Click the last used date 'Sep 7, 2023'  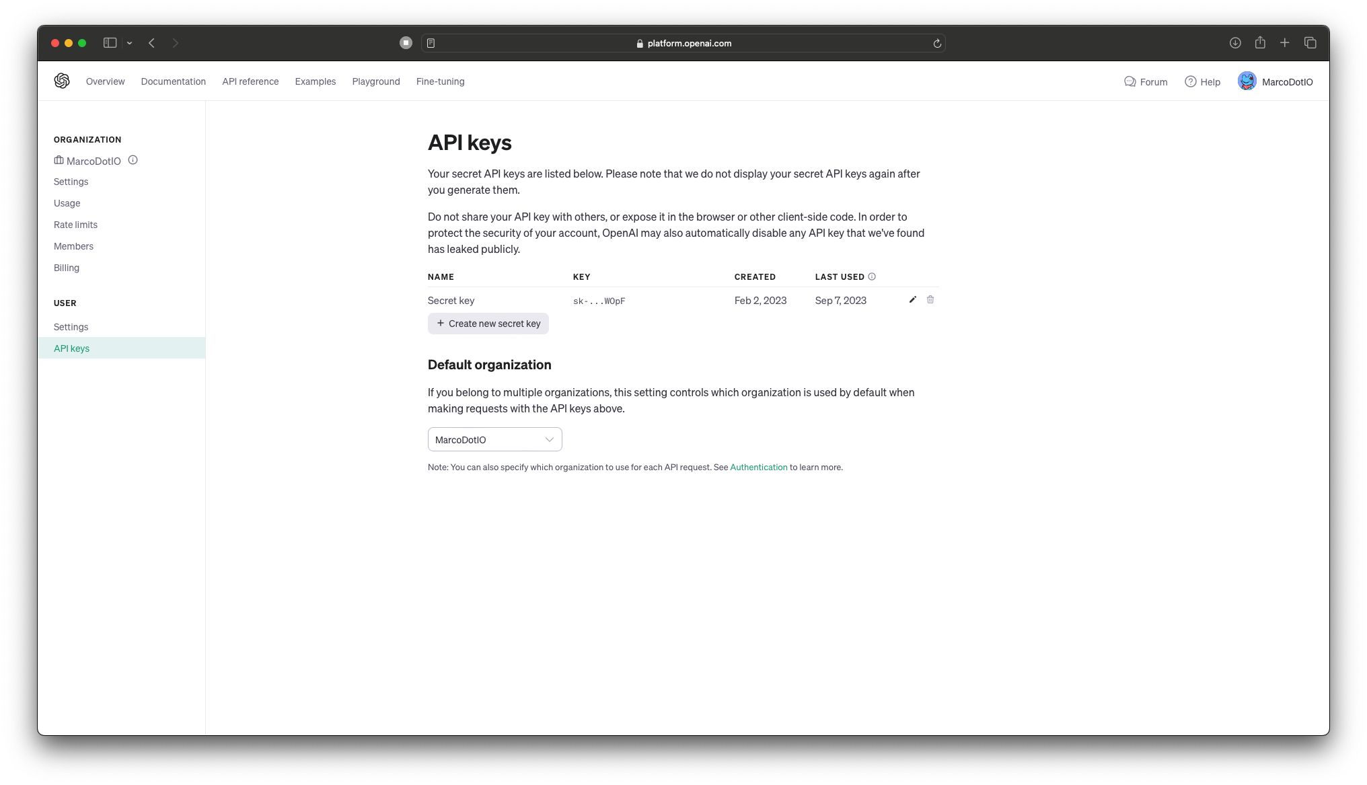840,301
